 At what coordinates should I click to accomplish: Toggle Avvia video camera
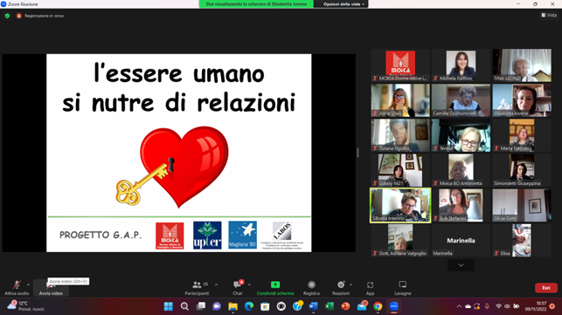(51, 288)
